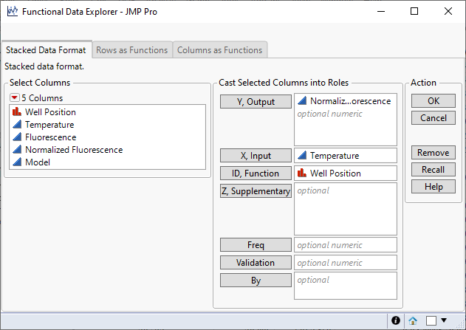Click the Y, Output role button

(x=256, y=102)
